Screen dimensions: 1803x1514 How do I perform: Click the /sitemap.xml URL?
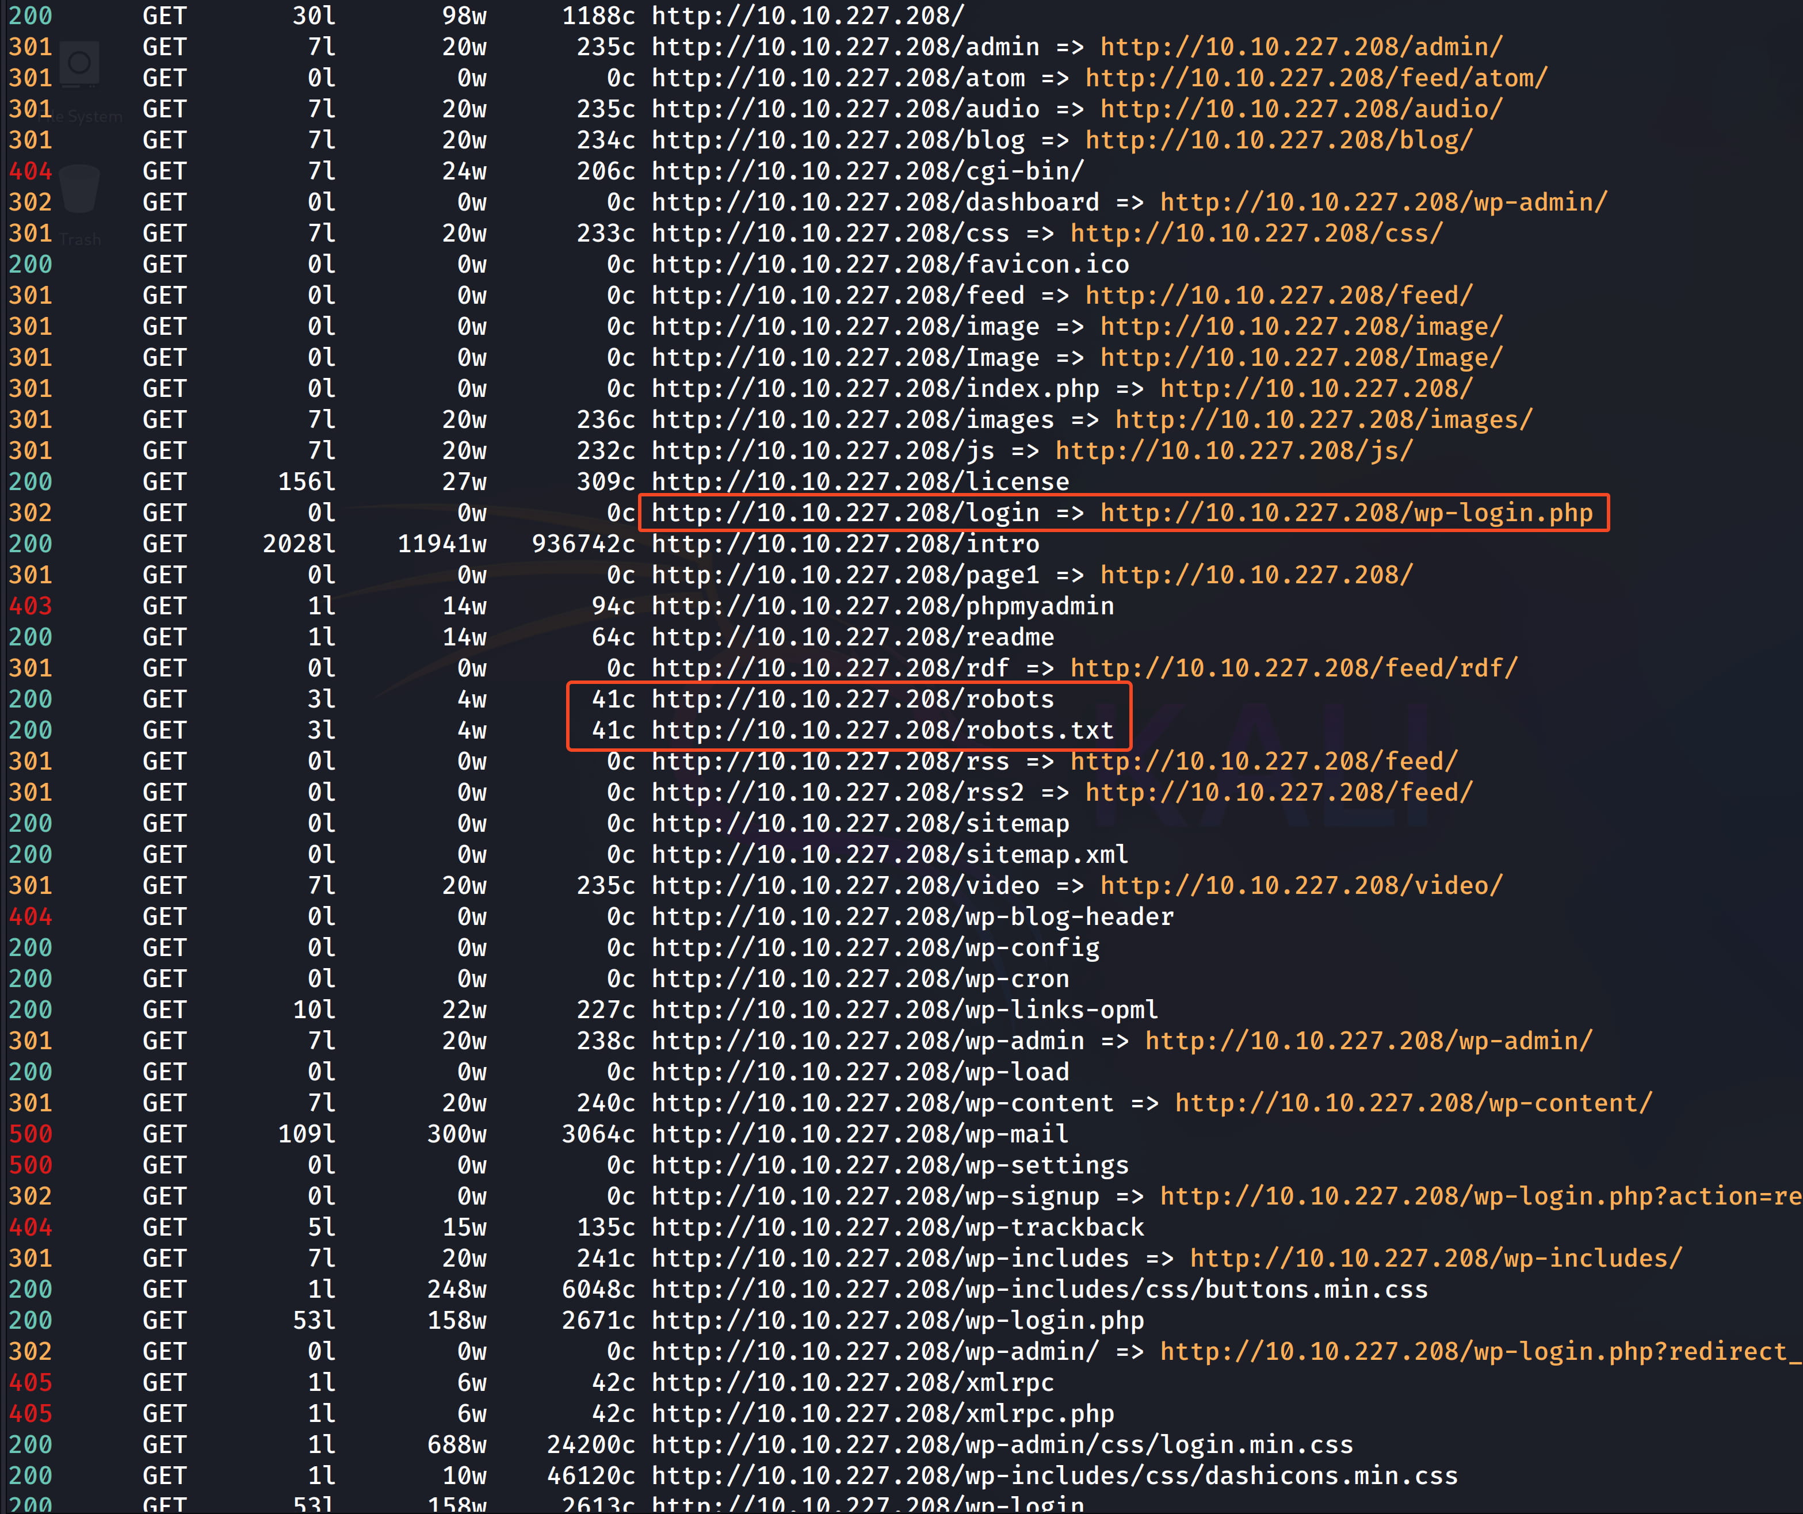(889, 855)
